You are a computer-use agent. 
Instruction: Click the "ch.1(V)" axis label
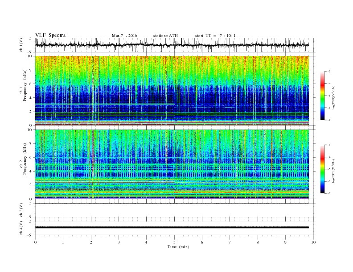pyautogui.click(x=21, y=45)
